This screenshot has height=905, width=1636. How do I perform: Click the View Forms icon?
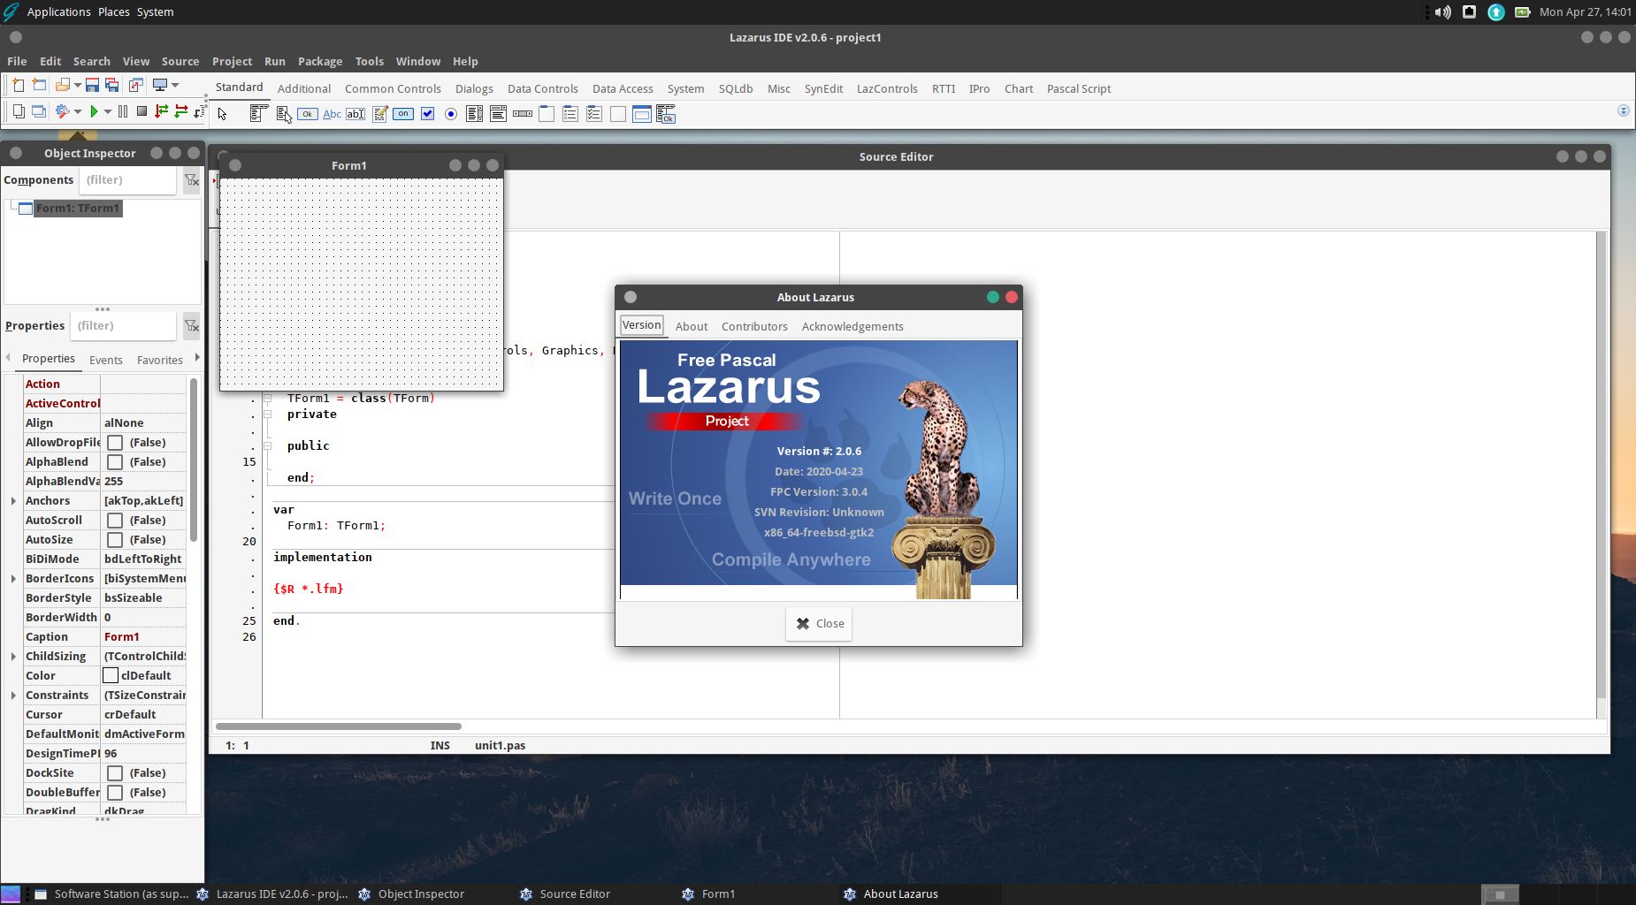tap(39, 111)
